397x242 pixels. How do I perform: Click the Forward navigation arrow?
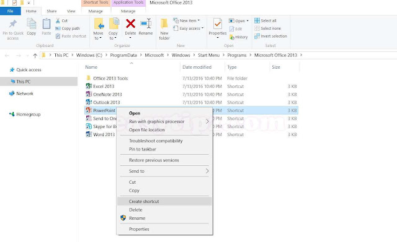click(19, 56)
